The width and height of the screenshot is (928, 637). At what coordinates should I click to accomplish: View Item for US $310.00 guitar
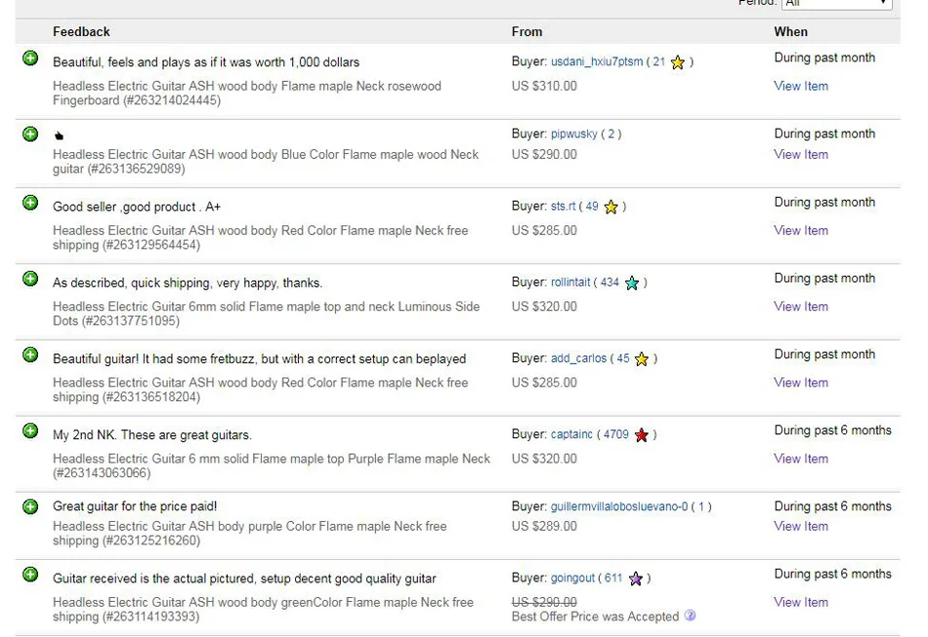coord(801,86)
